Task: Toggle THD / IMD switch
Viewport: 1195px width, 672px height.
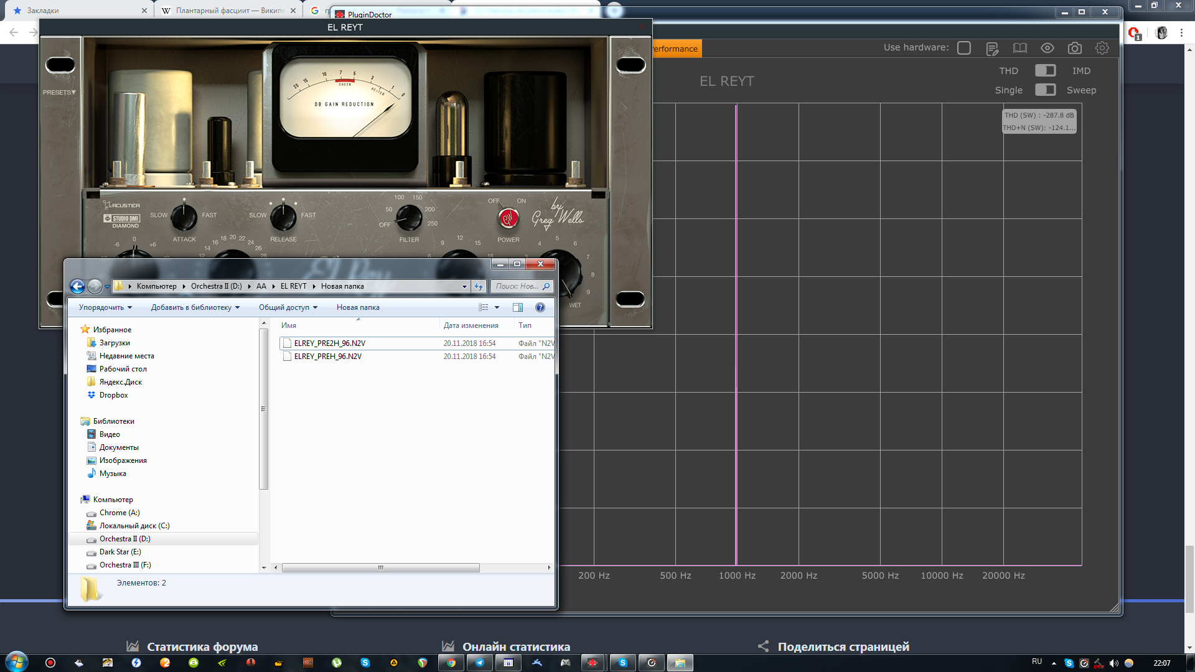Action: [1045, 70]
